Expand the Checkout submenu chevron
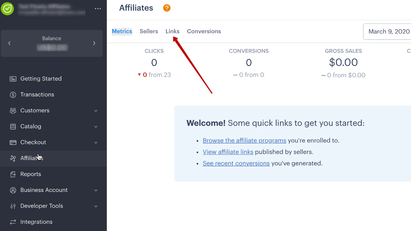The height and width of the screenshot is (231, 411). [96, 143]
